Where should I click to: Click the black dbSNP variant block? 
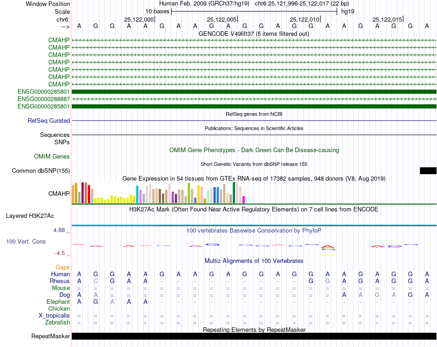pyautogui.click(x=428, y=171)
